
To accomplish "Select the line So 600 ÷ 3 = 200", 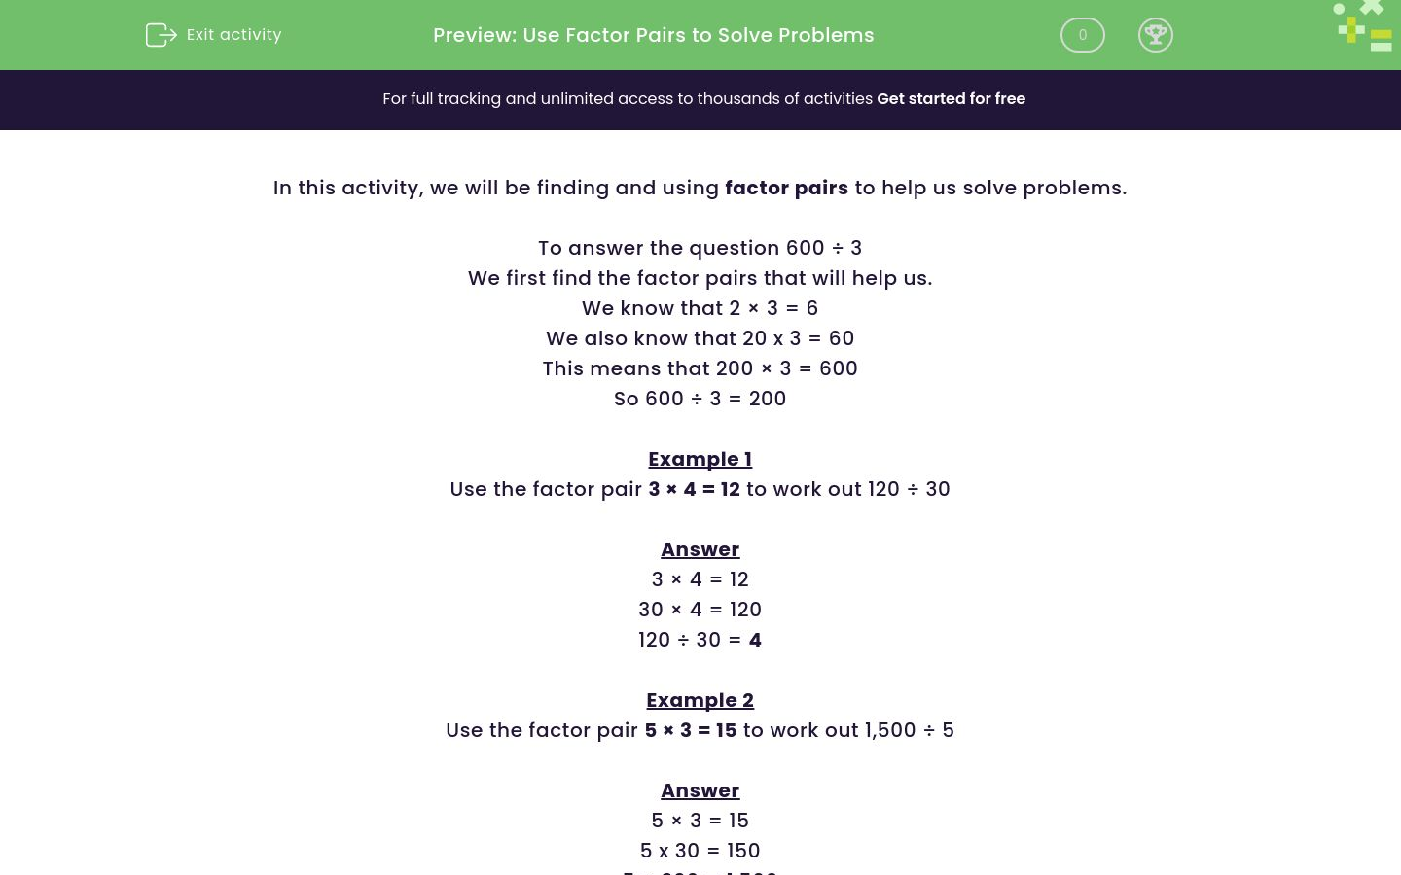I will pos(700,399).
